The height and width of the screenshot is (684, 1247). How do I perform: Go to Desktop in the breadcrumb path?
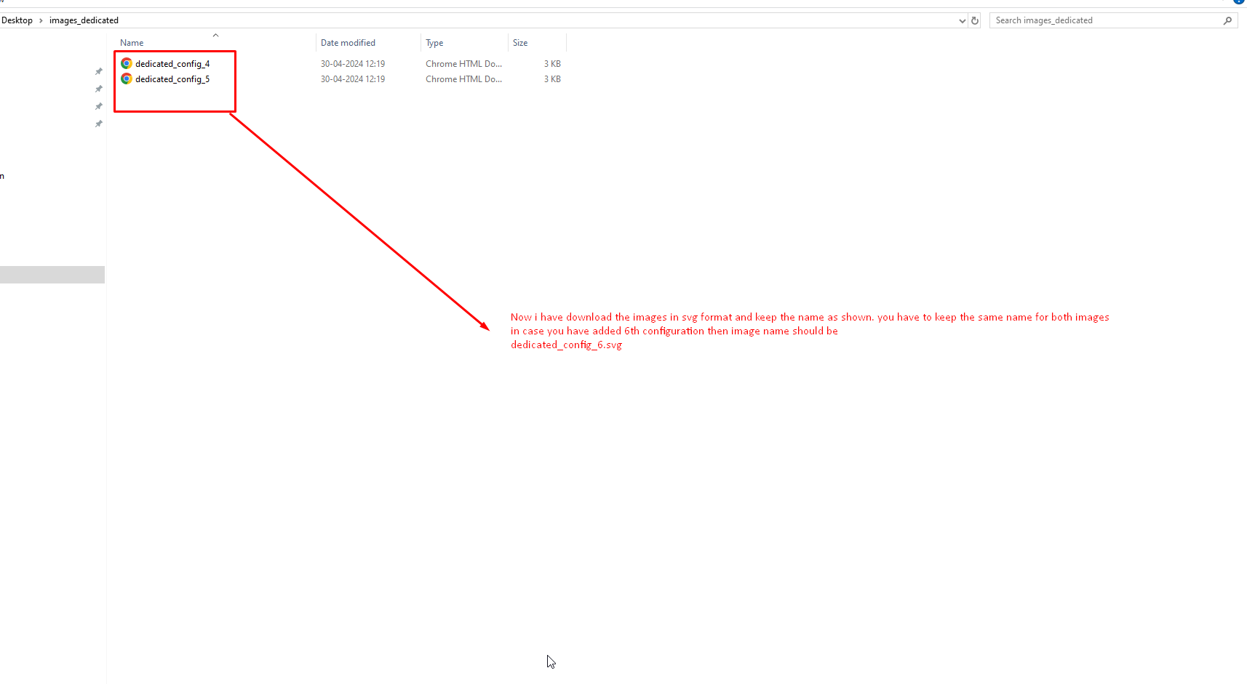point(17,20)
